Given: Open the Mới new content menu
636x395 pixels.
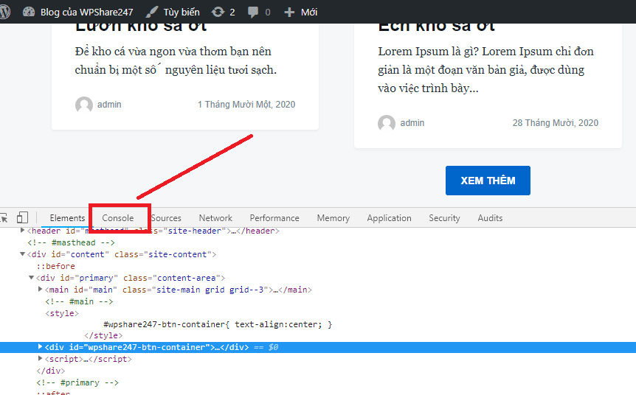Looking at the screenshot, I should point(309,12).
